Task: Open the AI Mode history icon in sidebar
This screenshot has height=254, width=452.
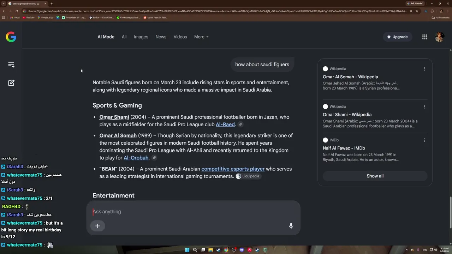Action: point(11,65)
